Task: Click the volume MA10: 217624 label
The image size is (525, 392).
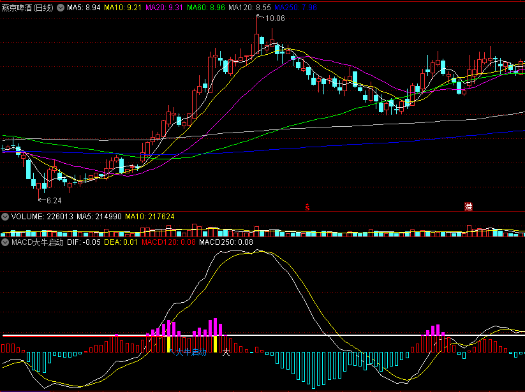Action: (150, 217)
